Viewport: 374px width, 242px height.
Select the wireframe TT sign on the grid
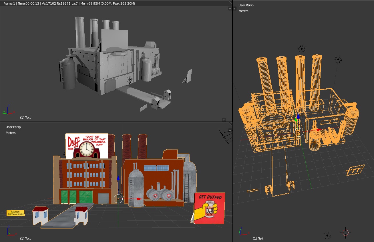click(x=355, y=170)
